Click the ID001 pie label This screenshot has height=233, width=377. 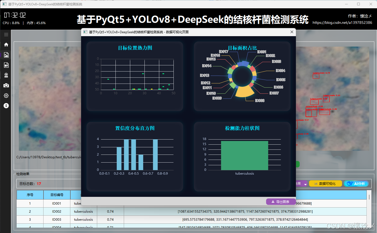[x=262, y=52]
